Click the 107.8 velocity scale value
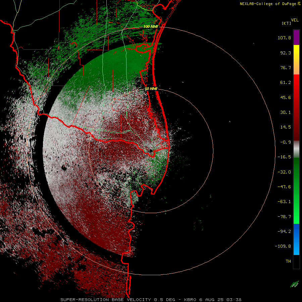The image size is (302, 302). tap(284, 38)
